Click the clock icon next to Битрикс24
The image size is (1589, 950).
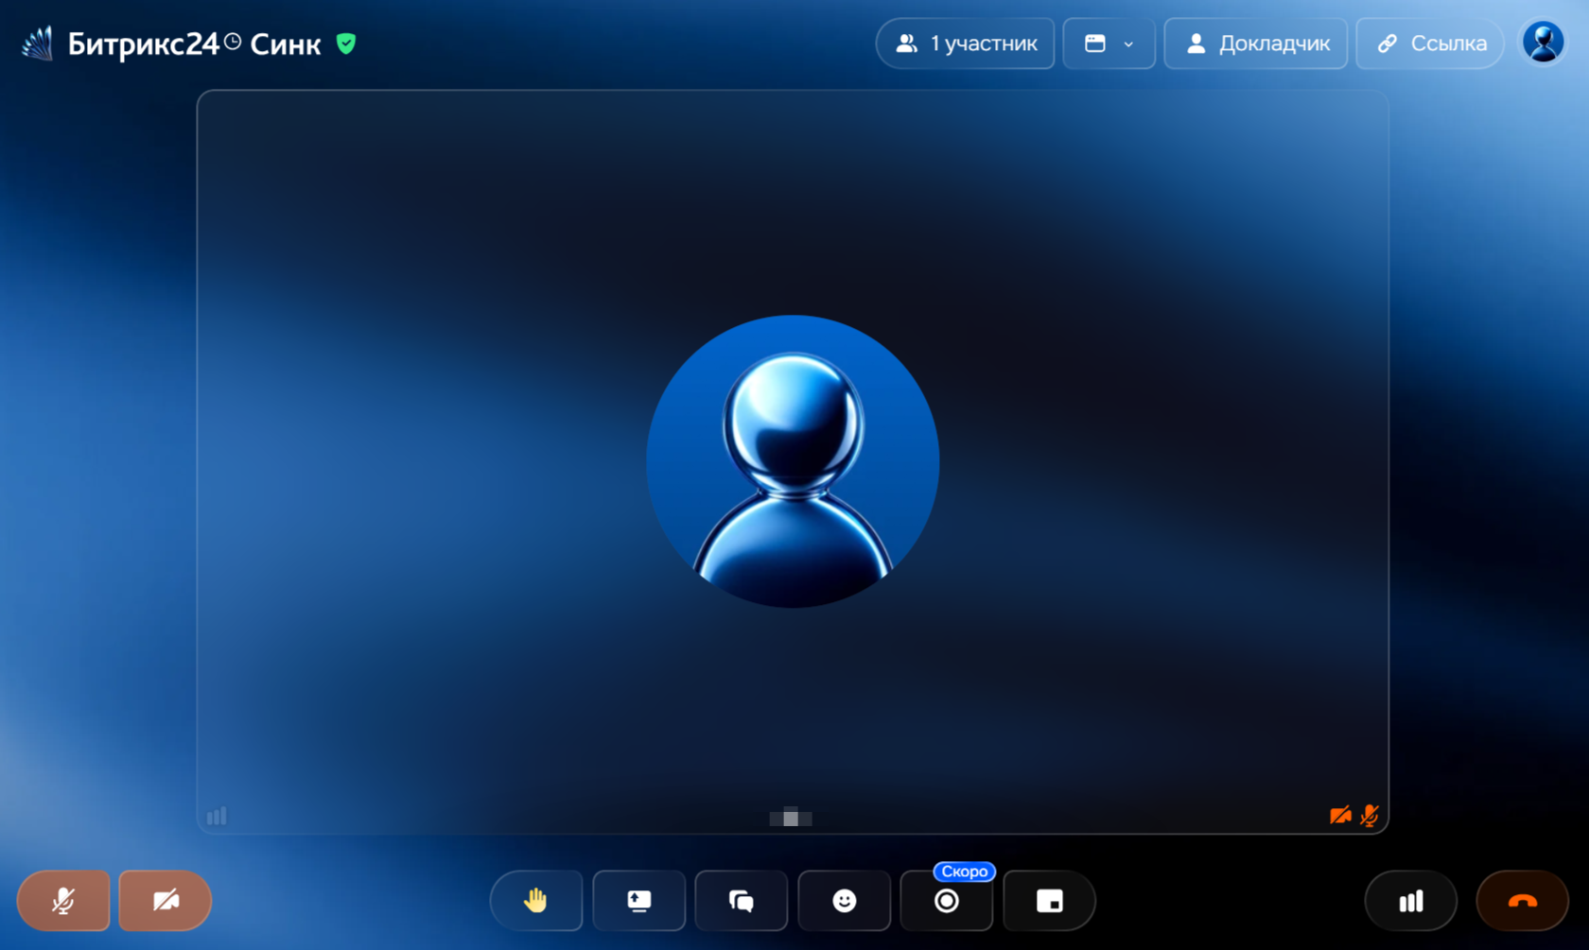[x=233, y=41]
